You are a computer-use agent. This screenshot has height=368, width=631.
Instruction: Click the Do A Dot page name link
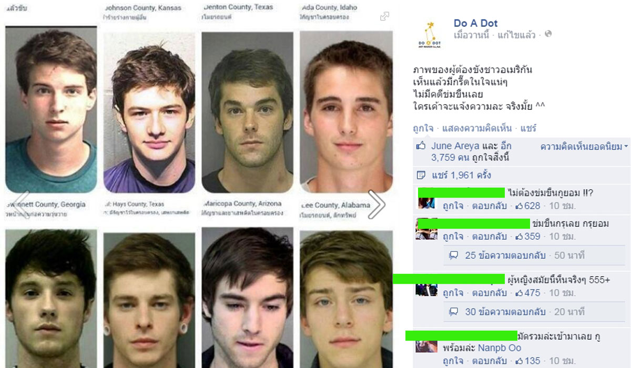[475, 23]
